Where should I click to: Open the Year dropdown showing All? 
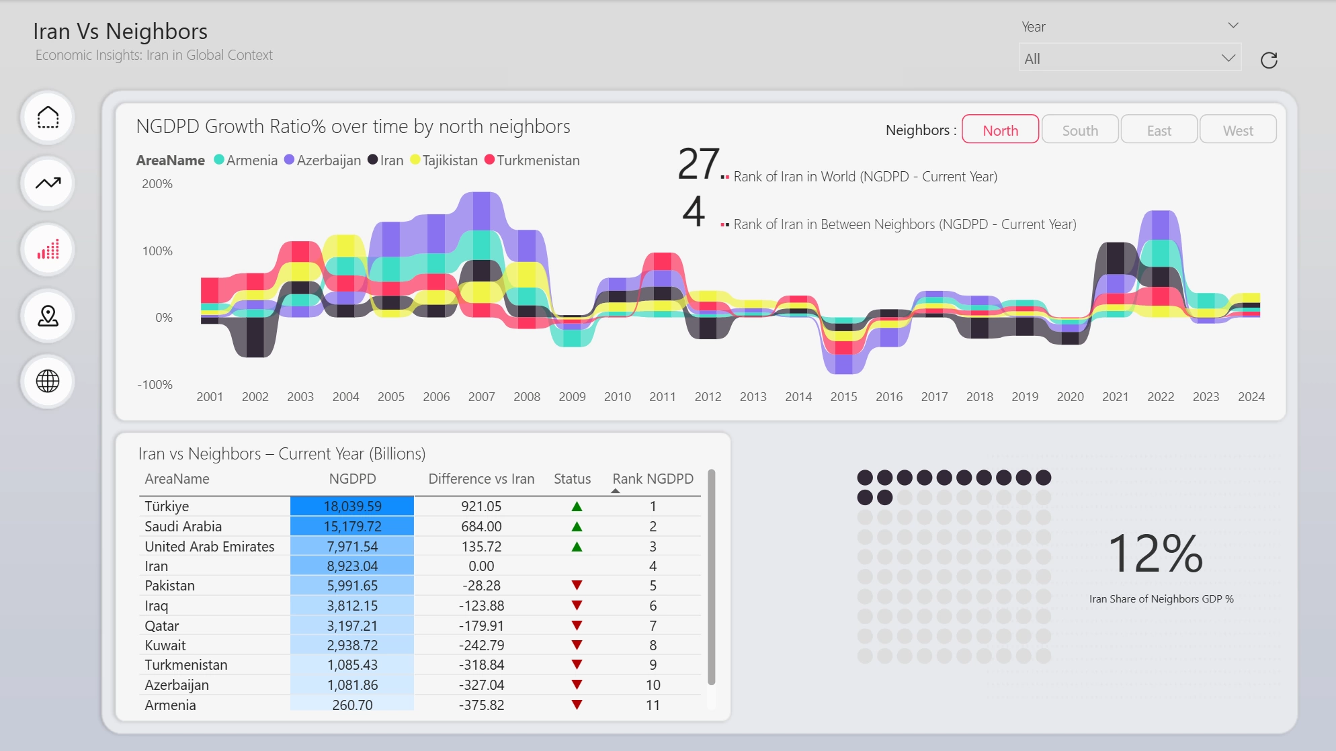click(1130, 58)
